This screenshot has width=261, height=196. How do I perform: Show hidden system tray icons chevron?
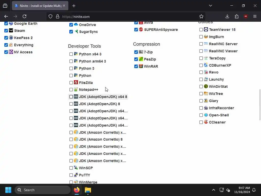click(x=214, y=190)
